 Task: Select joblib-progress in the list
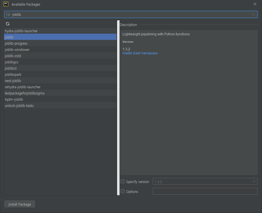point(60,44)
